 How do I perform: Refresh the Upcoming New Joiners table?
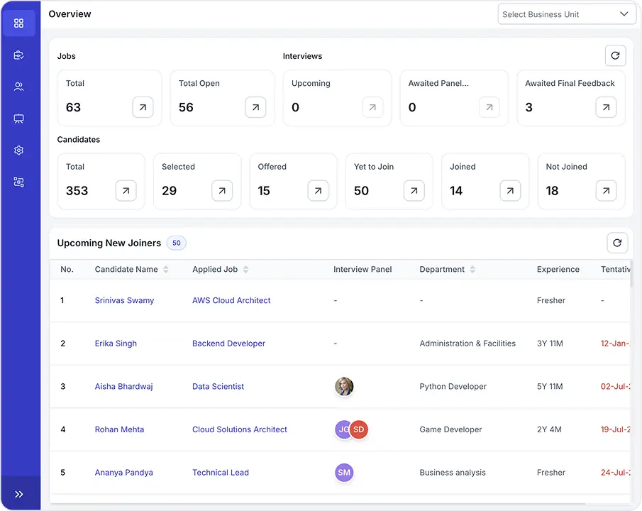[x=617, y=243]
